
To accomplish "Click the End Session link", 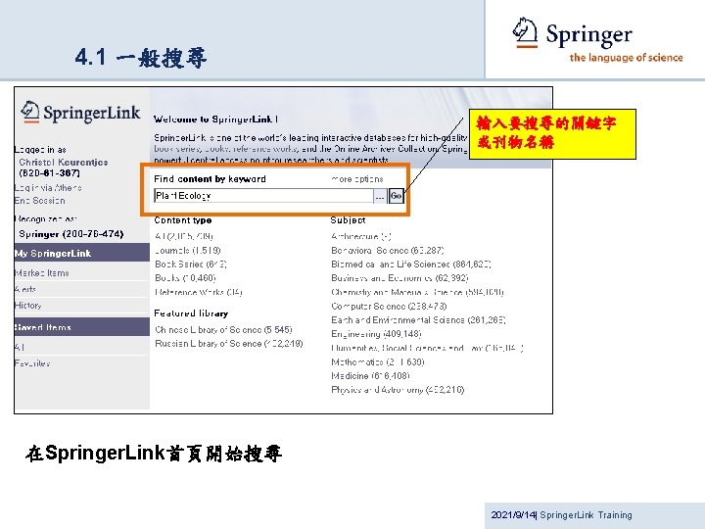I will click(39, 201).
